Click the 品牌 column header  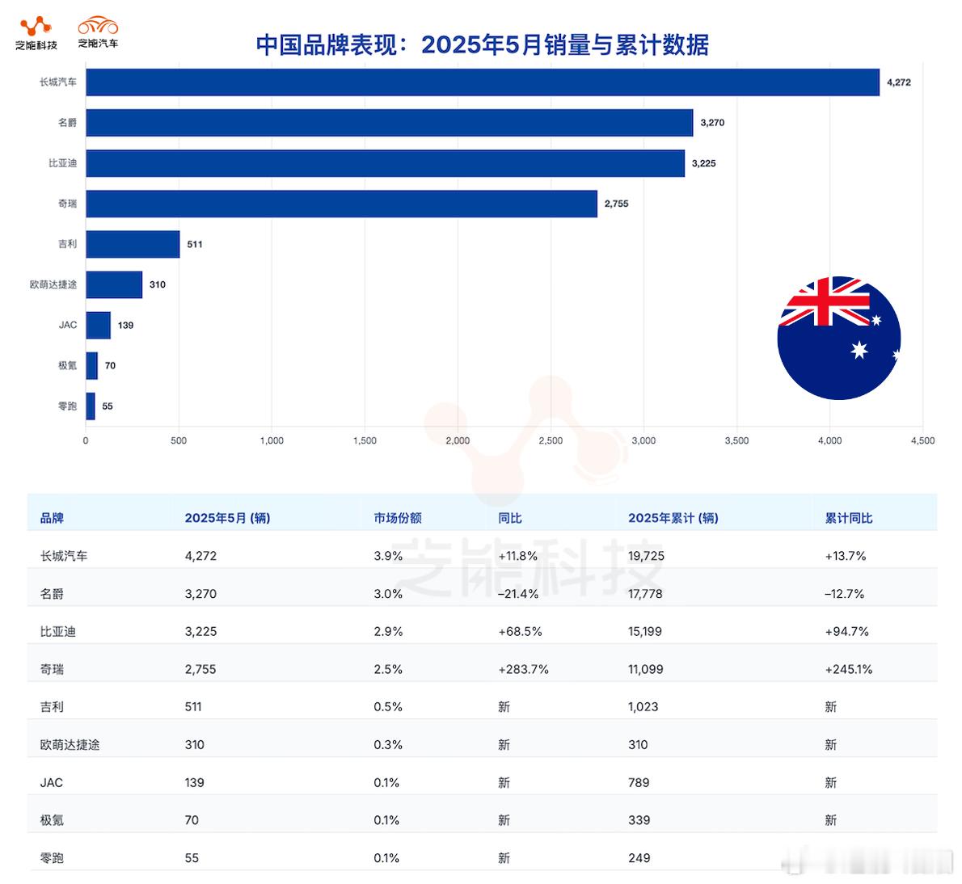click(53, 518)
